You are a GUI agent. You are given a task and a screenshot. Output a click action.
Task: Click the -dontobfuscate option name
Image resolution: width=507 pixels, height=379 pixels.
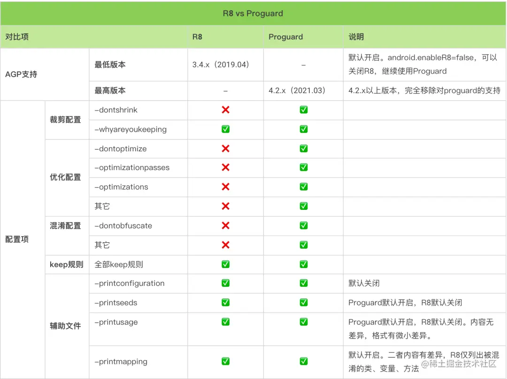[x=123, y=225]
